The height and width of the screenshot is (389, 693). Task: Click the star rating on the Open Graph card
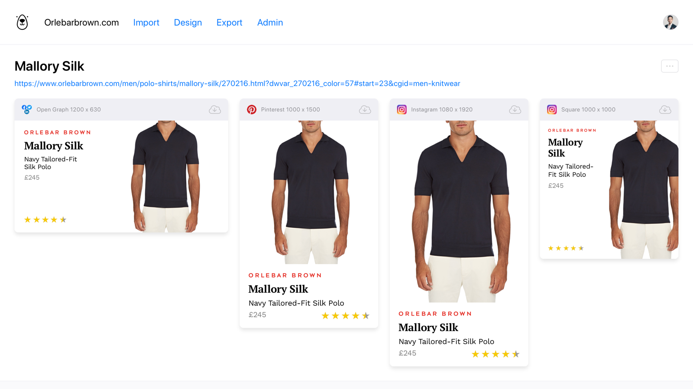45,219
